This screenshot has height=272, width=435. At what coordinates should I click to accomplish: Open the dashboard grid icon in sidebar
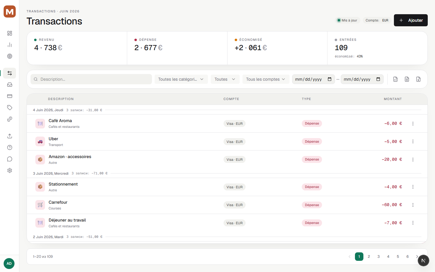coord(10,33)
